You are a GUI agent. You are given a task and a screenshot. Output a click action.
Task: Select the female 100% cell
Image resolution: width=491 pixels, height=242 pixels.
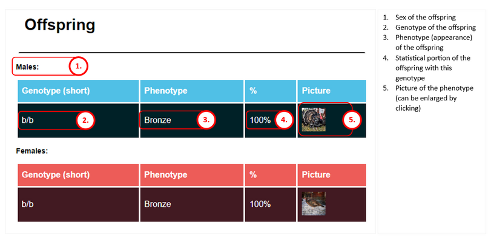pyautogui.click(x=271, y=204)
